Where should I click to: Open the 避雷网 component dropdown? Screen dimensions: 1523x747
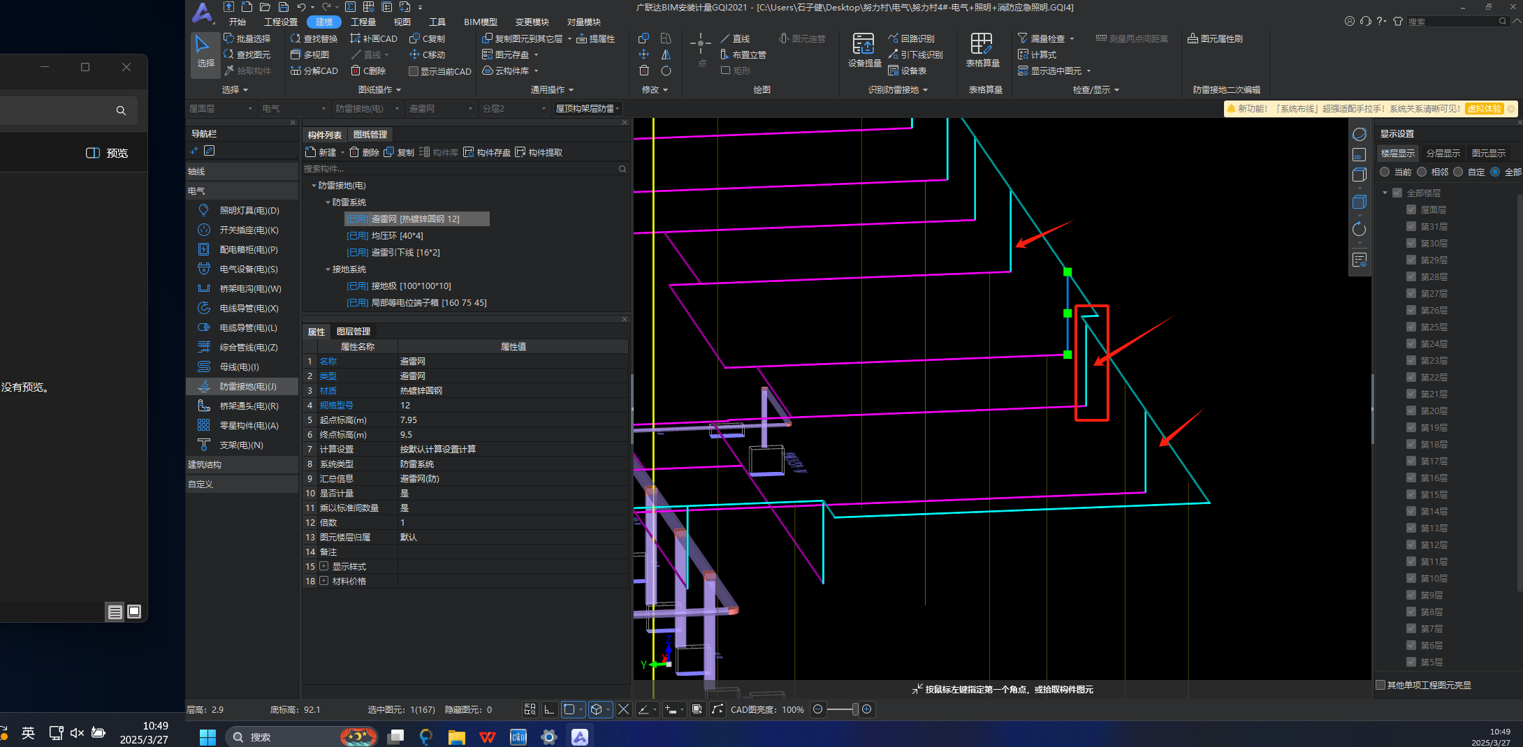pyautogui.click(x=440, y=108)
